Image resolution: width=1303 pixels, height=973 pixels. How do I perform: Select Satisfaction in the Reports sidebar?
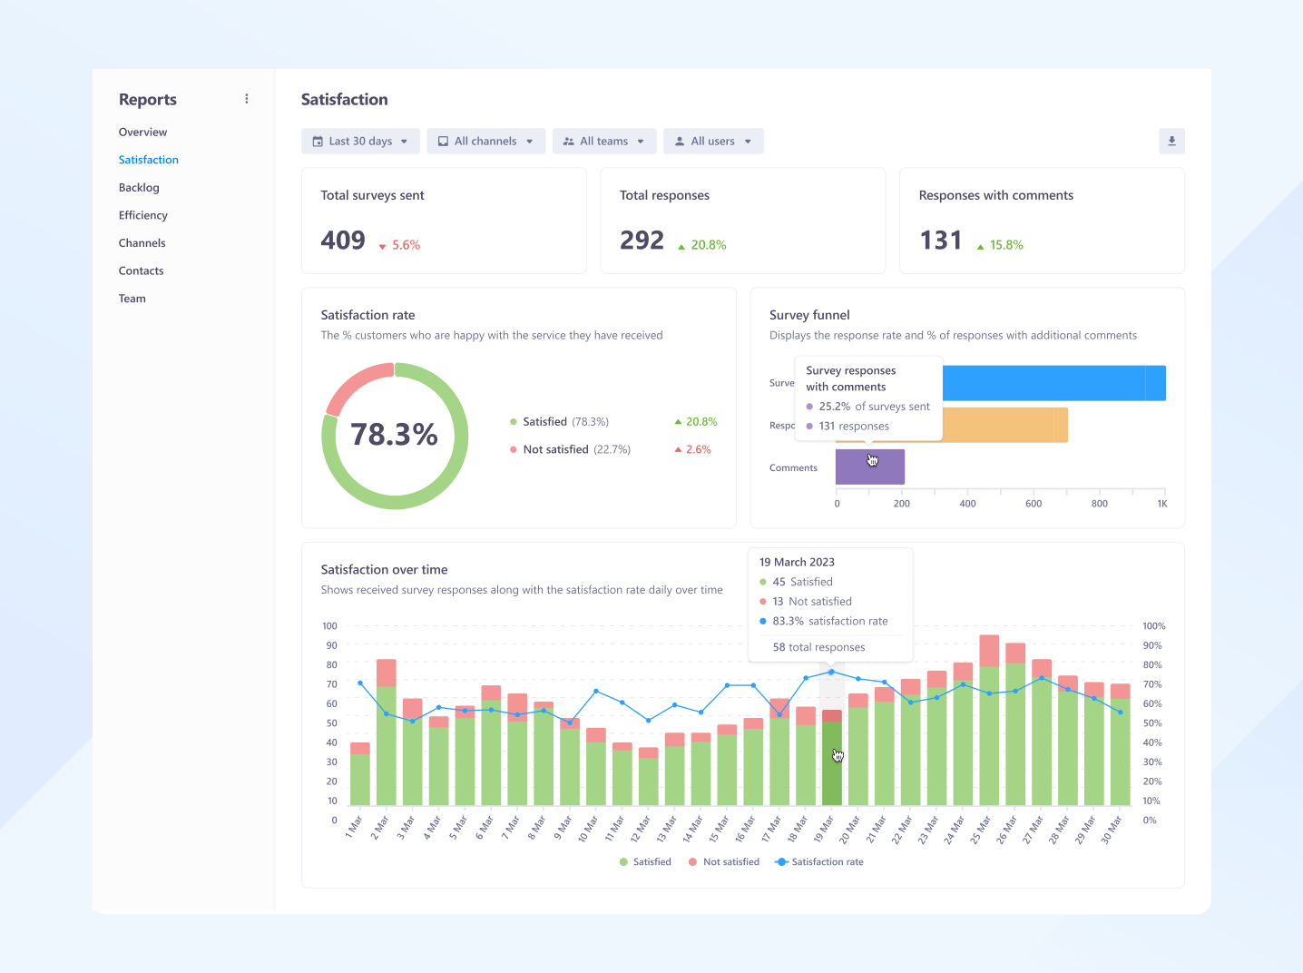coord(149,160)
